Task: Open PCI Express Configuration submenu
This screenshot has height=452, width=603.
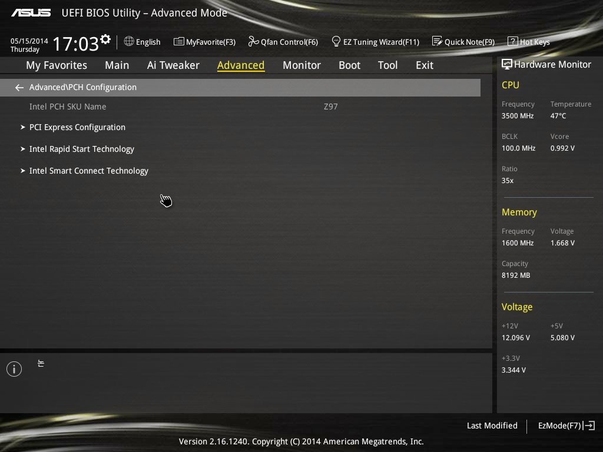Action: pos(77,127)
